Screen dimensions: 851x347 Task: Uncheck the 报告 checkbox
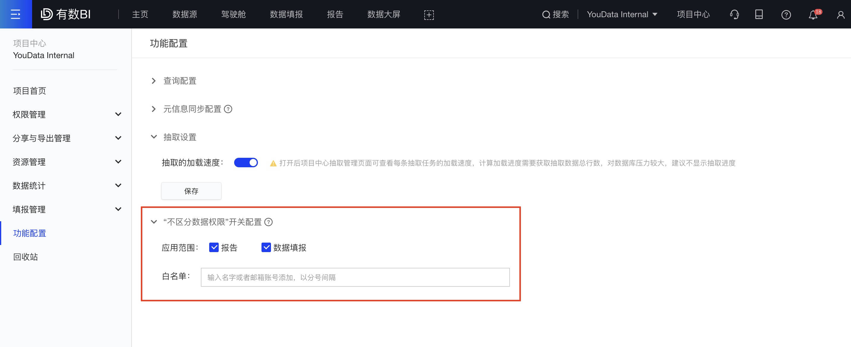click(214, 247)
